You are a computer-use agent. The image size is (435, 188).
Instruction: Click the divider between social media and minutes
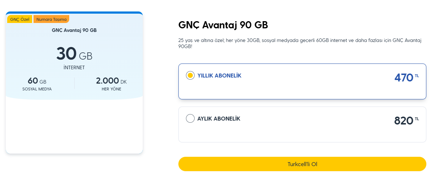(75, 83)
